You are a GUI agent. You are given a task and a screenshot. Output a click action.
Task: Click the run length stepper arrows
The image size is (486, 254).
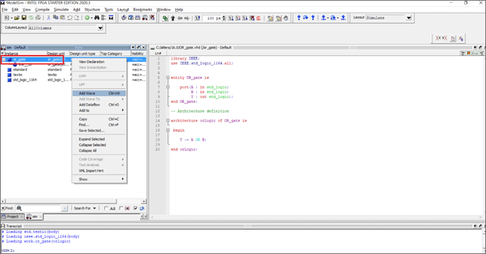tap(224, 18)
